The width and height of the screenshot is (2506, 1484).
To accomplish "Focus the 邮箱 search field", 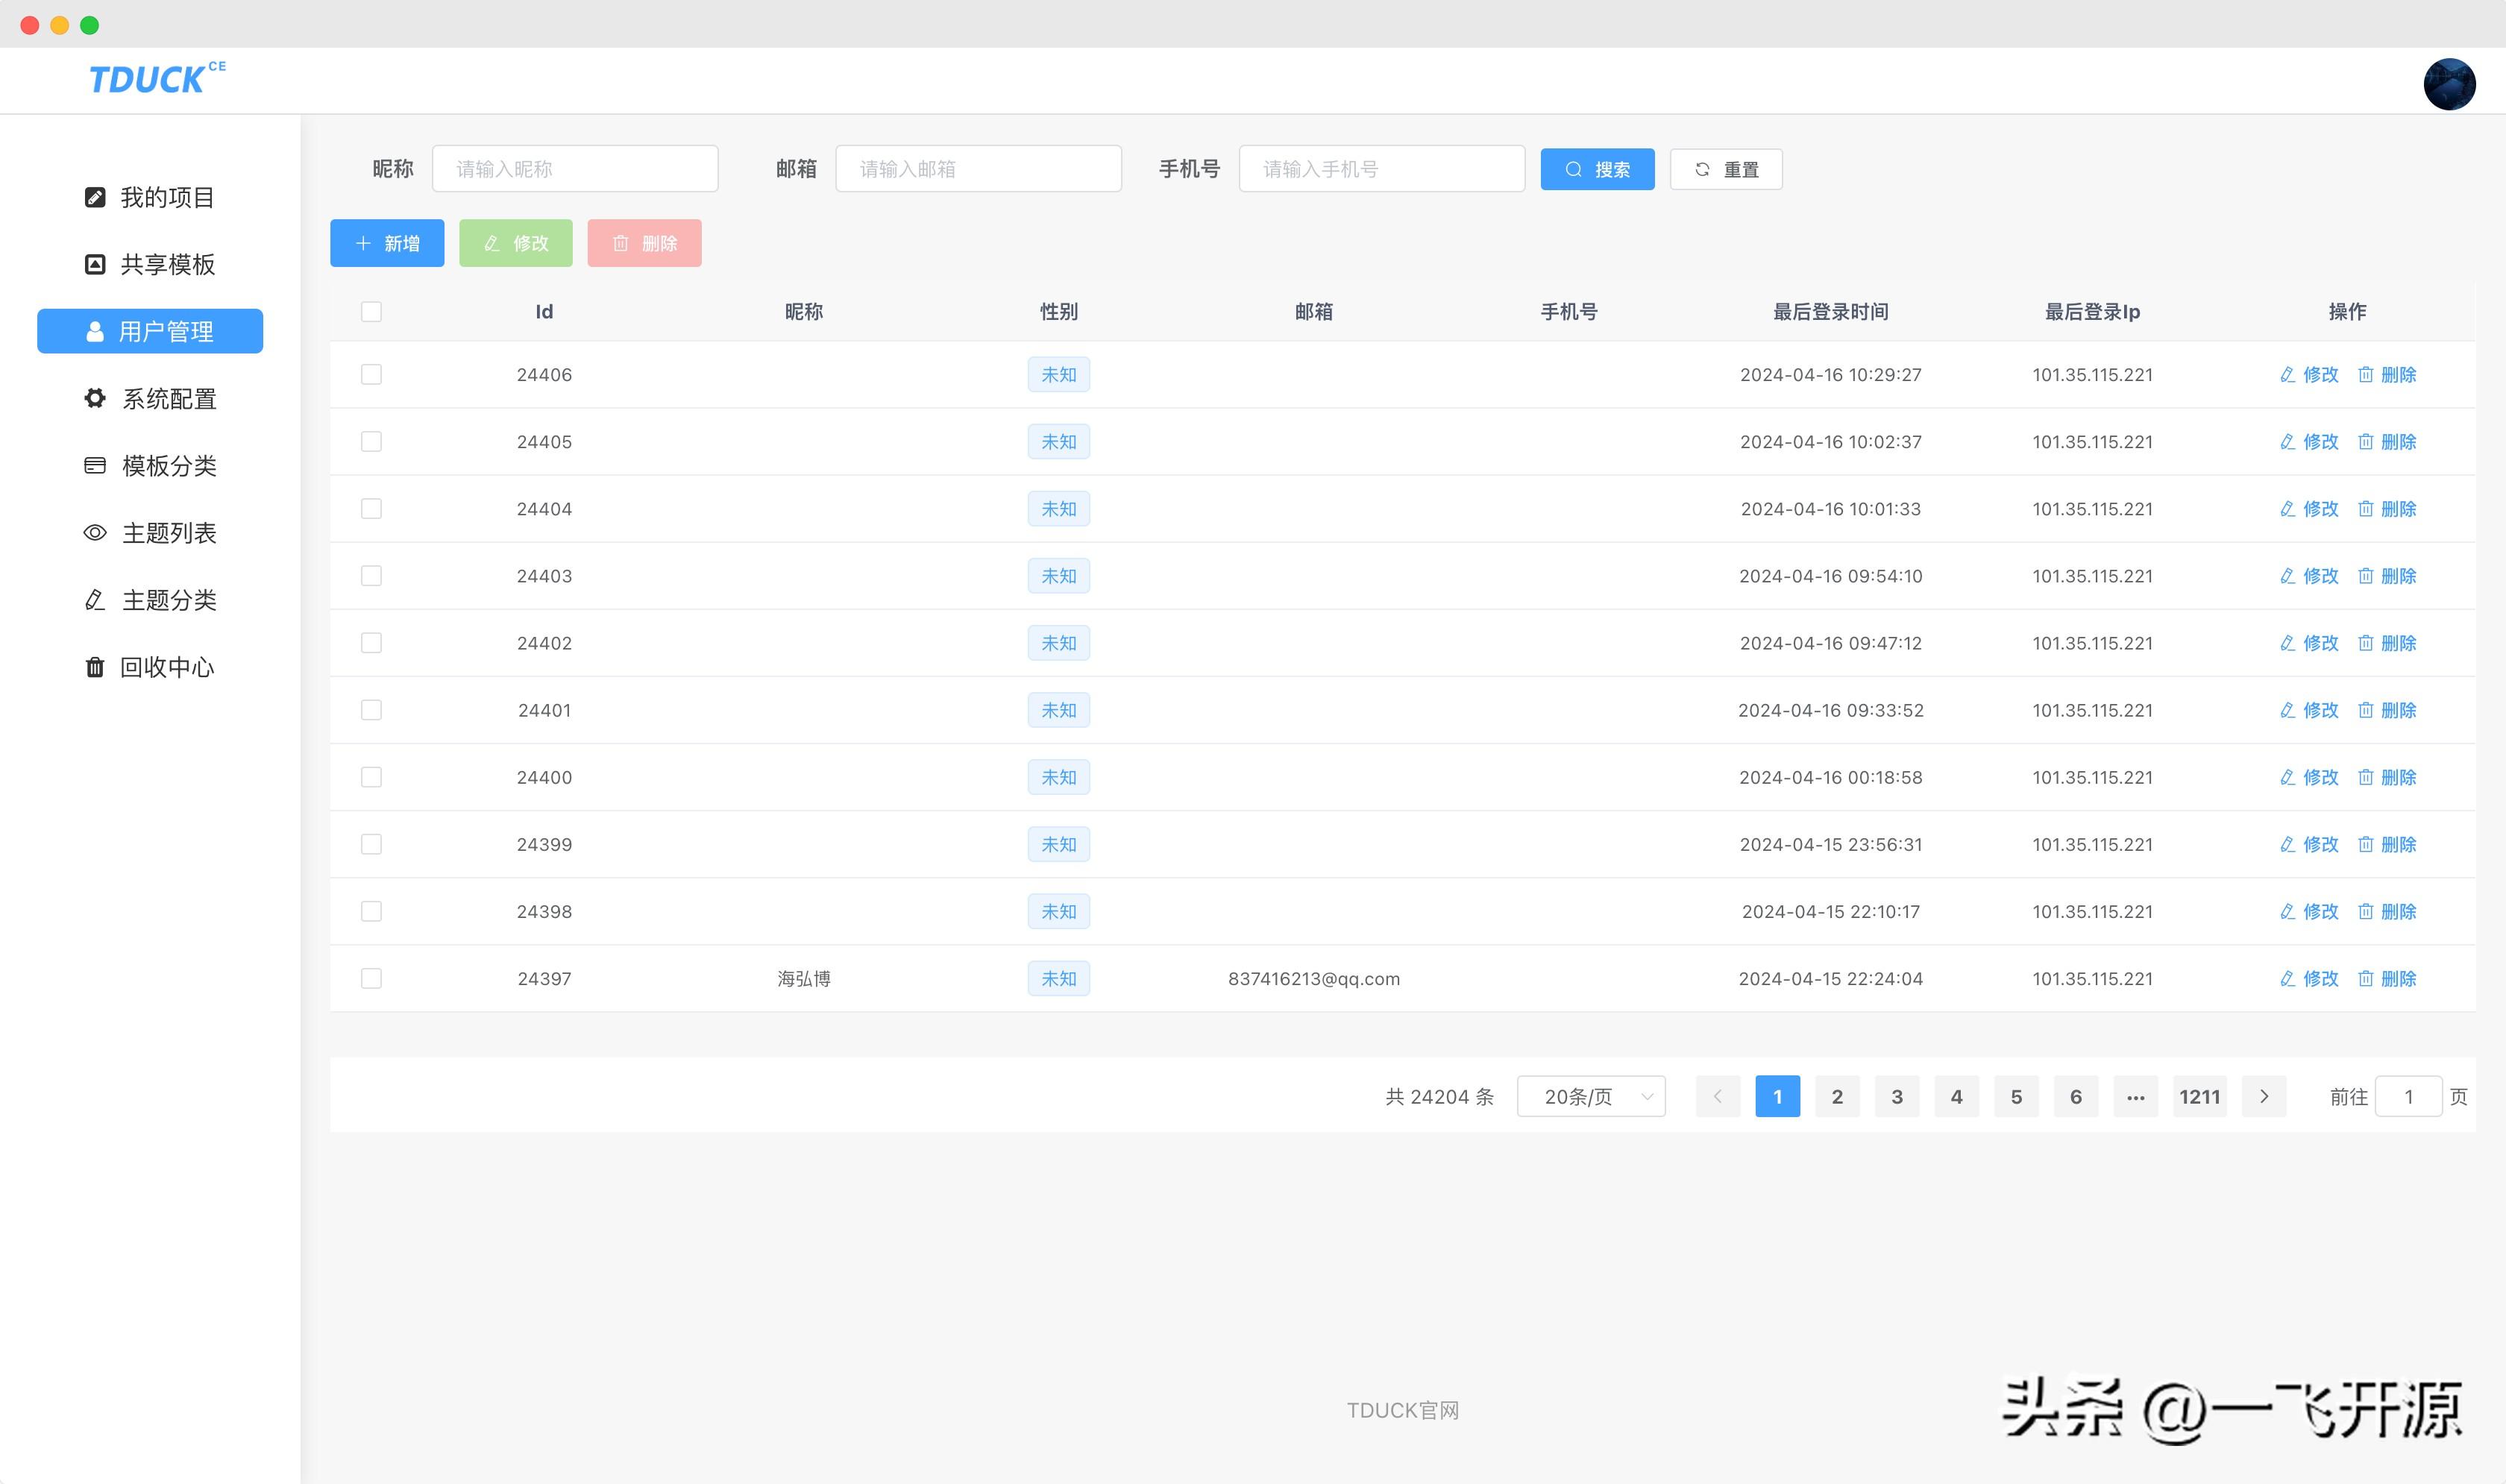I will click(978, 169).
